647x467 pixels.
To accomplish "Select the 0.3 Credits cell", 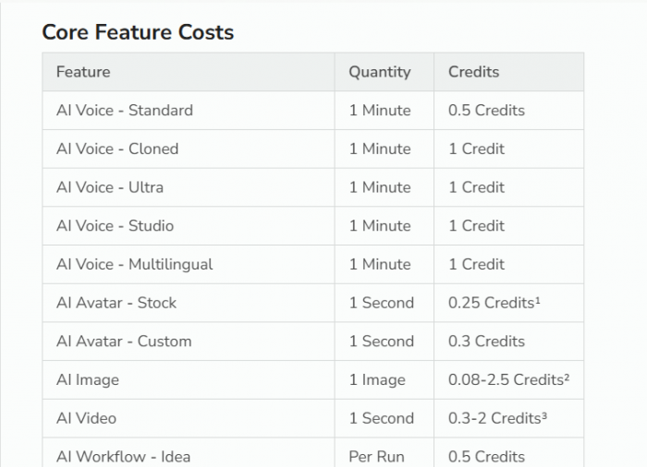I will coord(486,341).
